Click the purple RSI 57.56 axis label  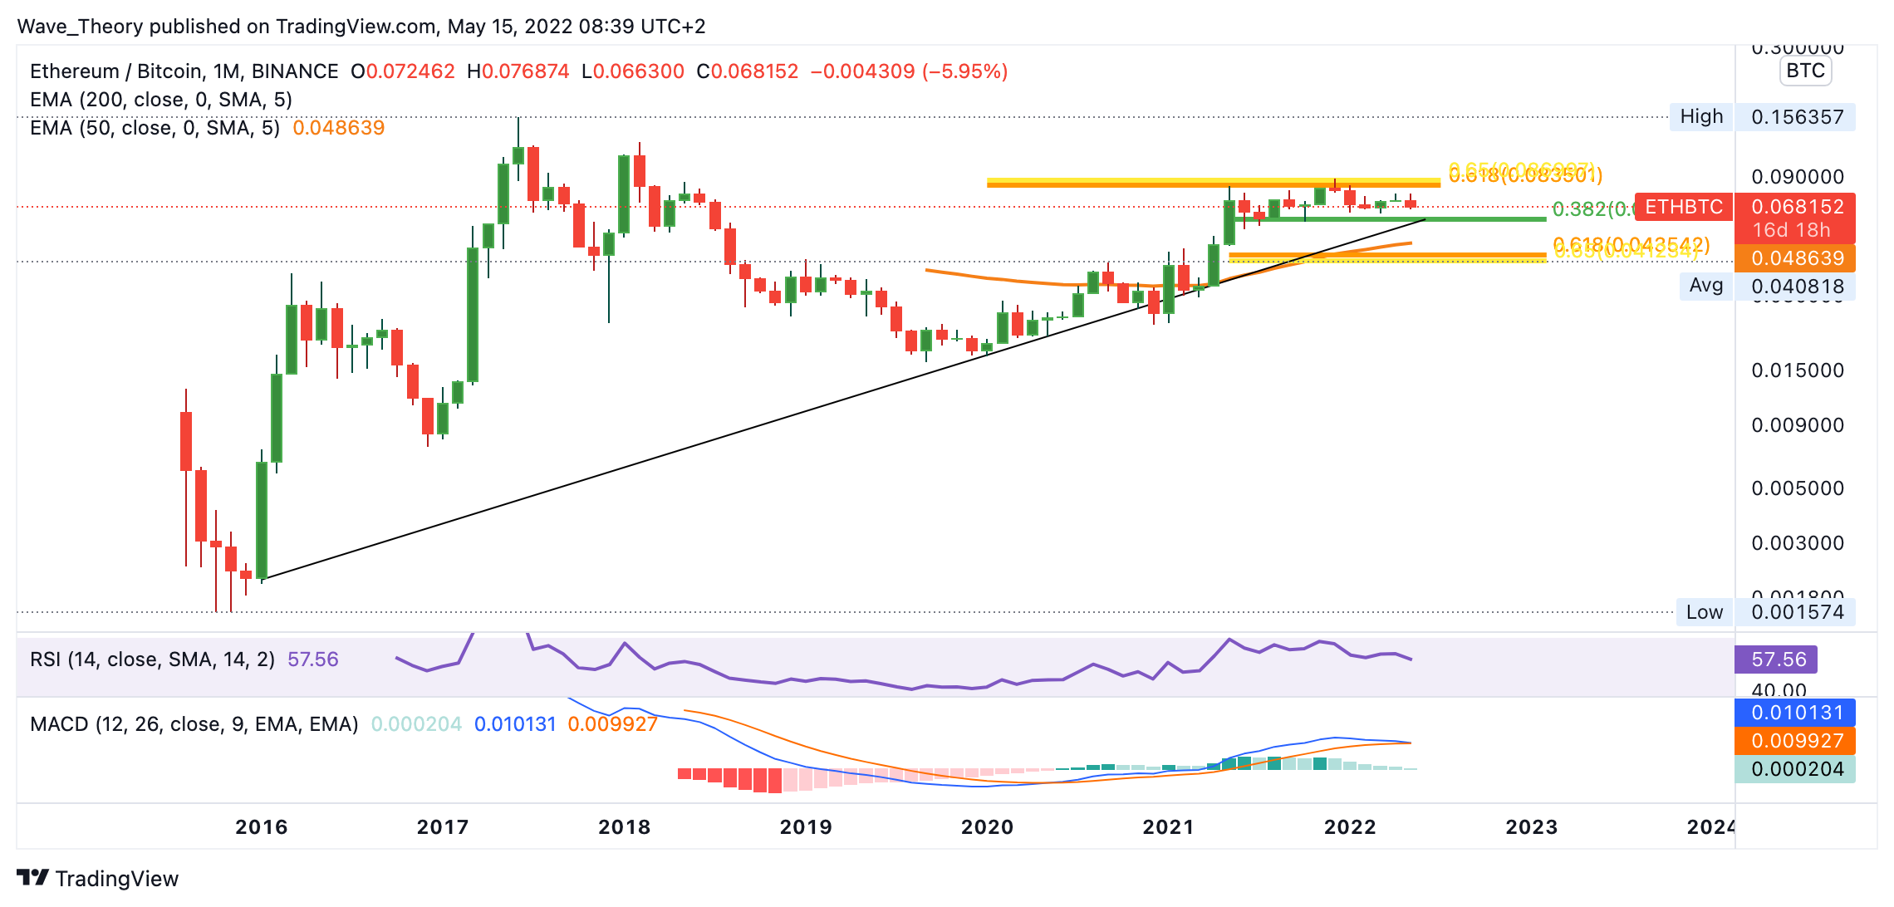[x=1778, y=659]
